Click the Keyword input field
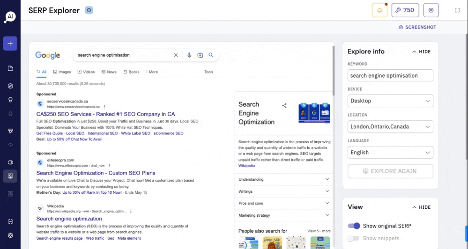 (390, 75)
